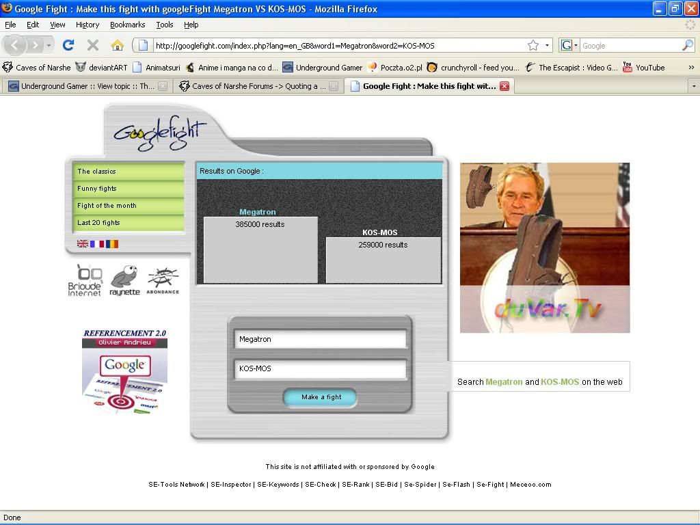Screen dimensions: 700x525
Task: Close the Google Fight tab
Action: tap(504, 86)
